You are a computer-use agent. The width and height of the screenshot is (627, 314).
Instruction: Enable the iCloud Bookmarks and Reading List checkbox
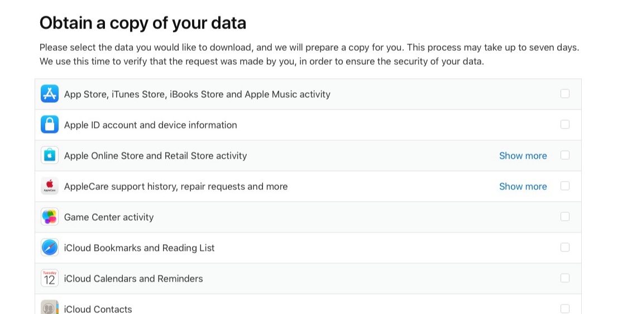(565, 248)
